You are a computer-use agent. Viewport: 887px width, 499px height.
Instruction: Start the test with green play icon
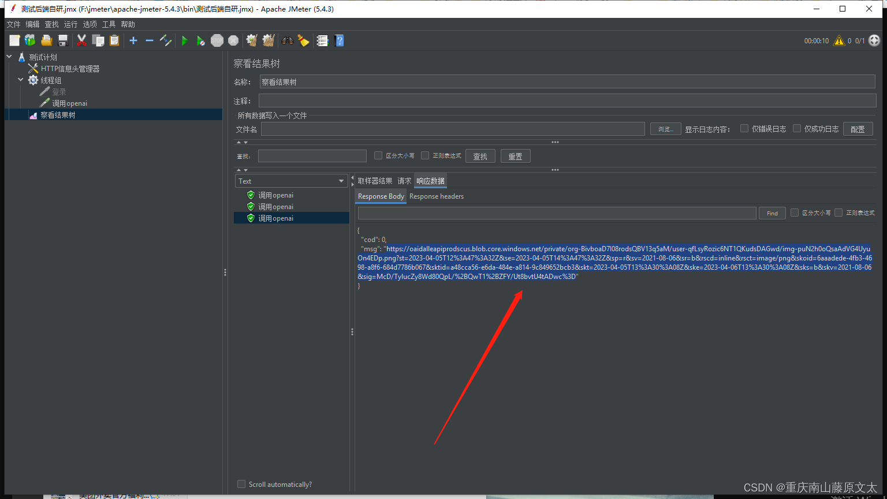point(185,40)
